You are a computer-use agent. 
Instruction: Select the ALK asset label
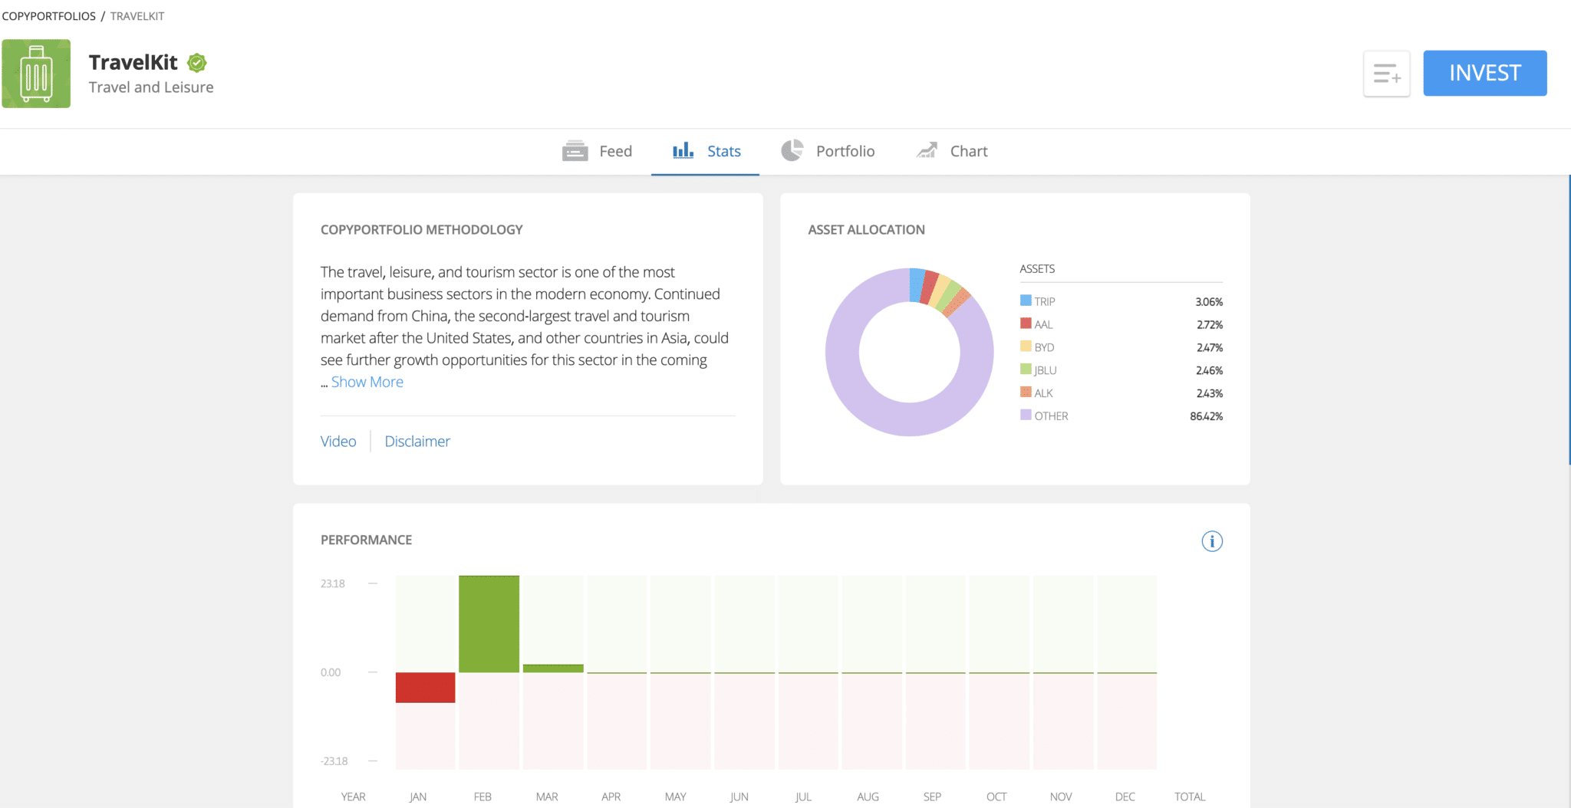click(x=1043, y=394)
